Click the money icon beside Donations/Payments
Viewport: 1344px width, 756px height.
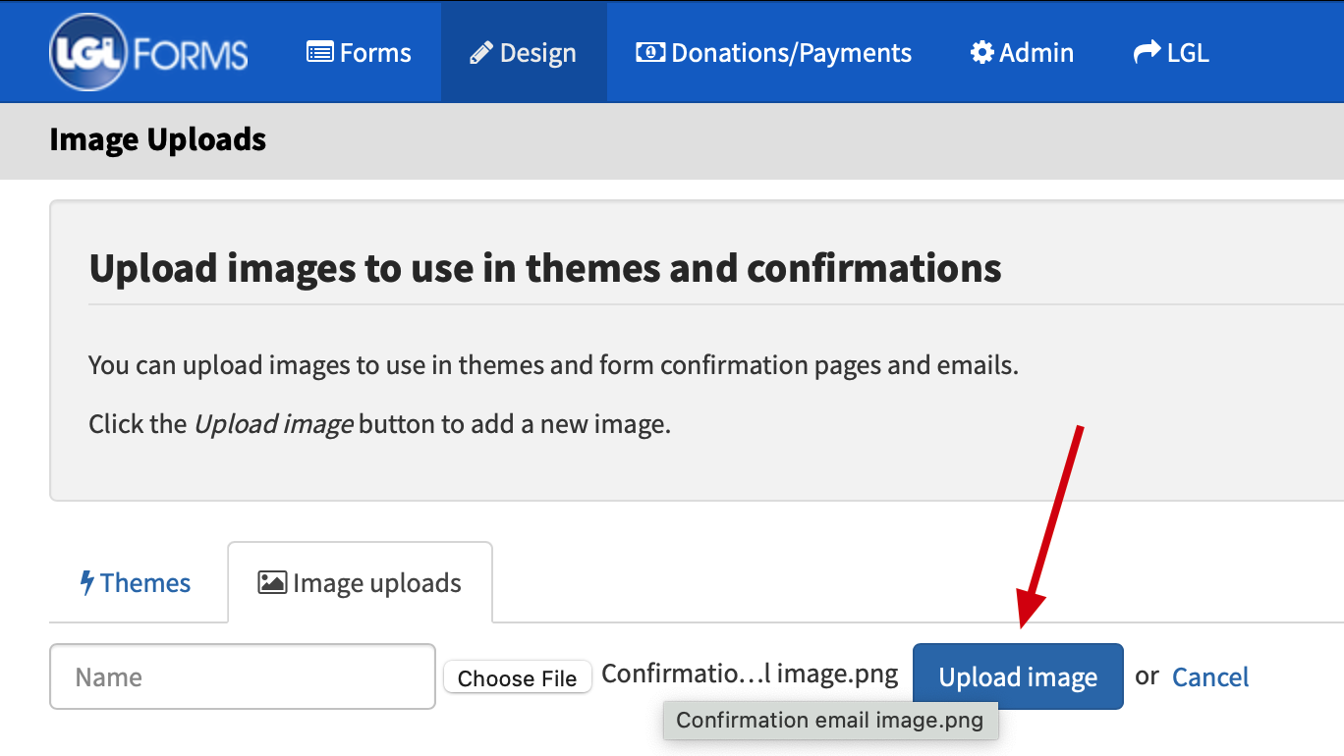pos(650,52)
